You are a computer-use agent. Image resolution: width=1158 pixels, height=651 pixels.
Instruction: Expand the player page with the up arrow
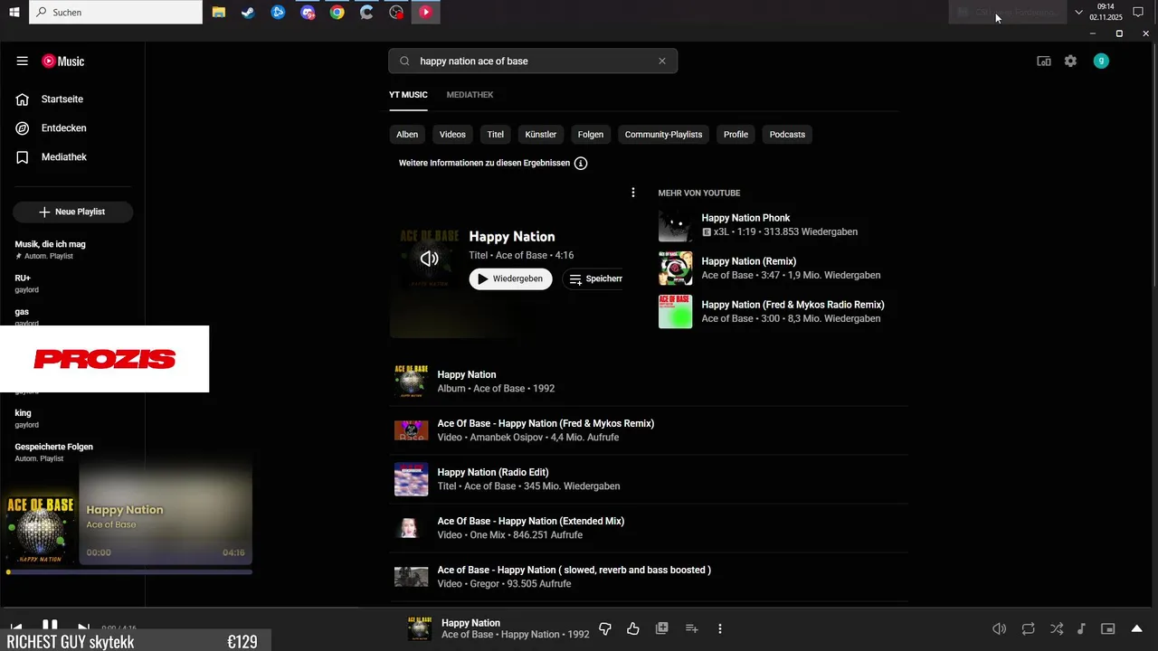[x=1137, y=628]
